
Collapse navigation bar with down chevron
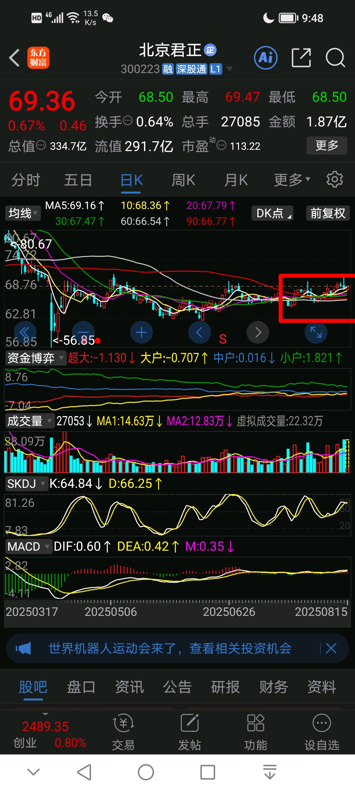click(34, 772)
